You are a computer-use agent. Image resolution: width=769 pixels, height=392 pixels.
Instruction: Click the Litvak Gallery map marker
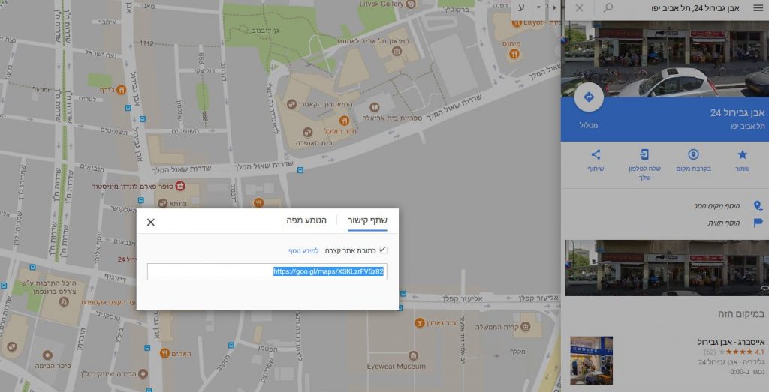[x=412, y=4]
